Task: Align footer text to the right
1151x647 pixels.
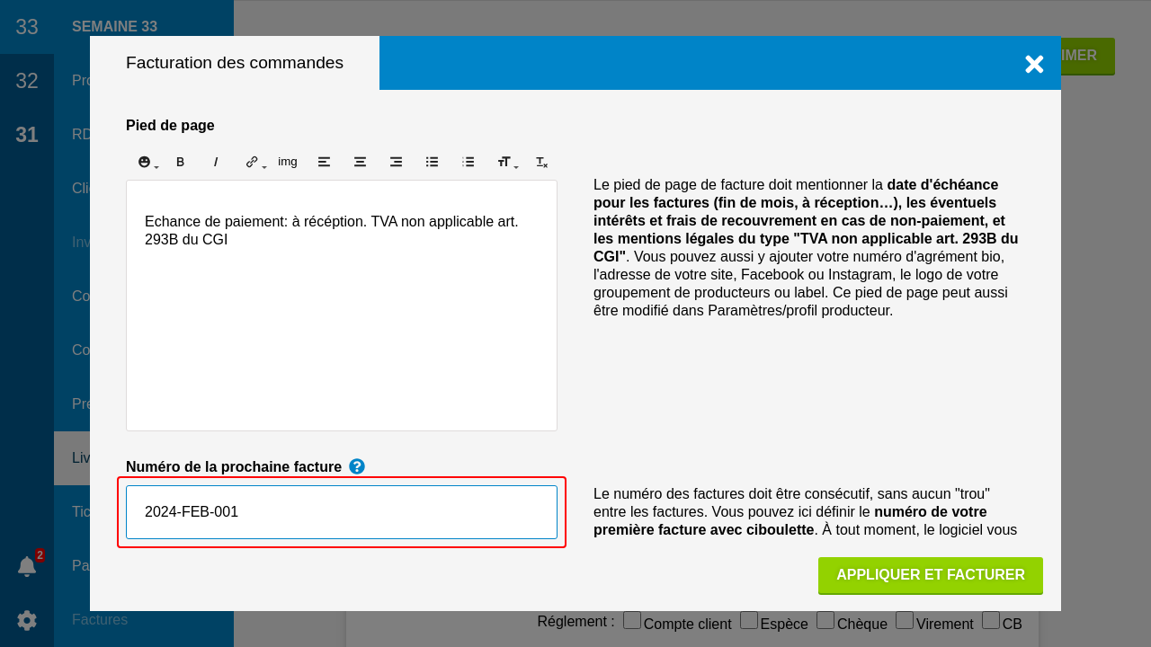Action: click(396, 162)
